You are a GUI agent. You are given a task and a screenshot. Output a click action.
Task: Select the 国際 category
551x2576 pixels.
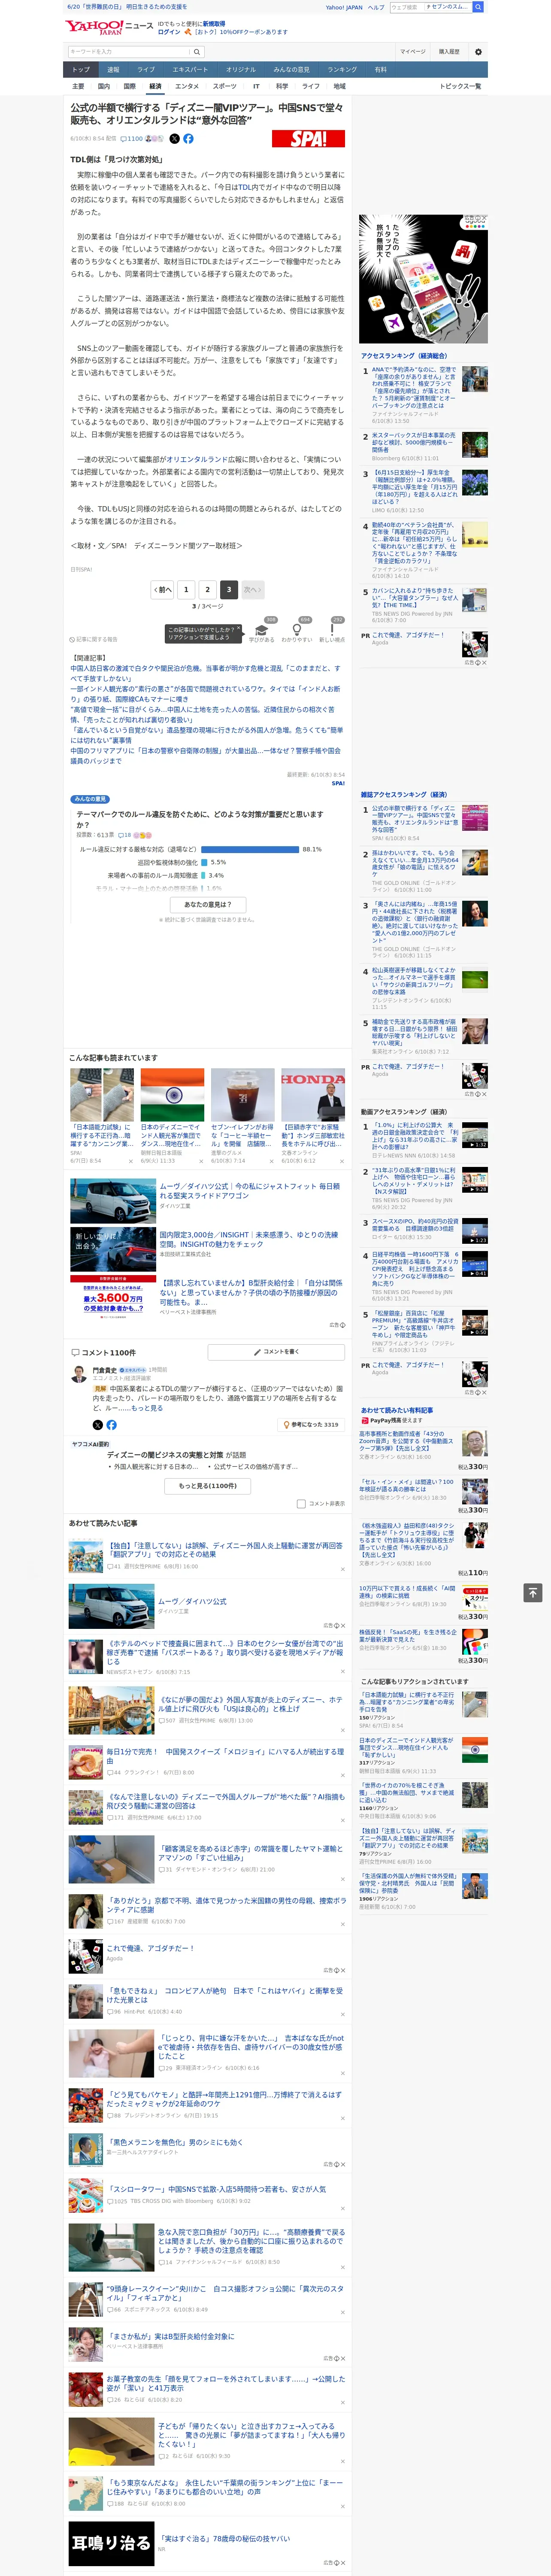point(129,86)
